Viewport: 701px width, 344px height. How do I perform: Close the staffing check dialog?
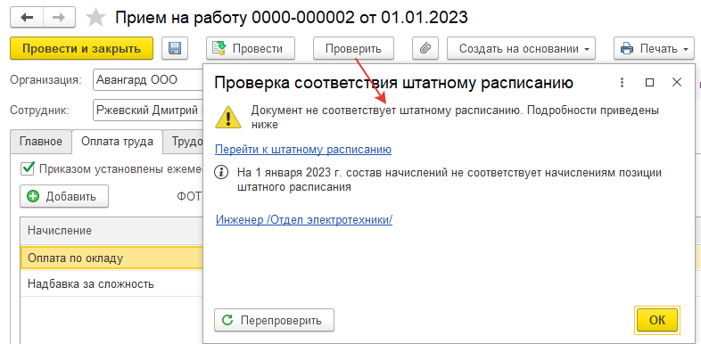(x=677, y=82)
